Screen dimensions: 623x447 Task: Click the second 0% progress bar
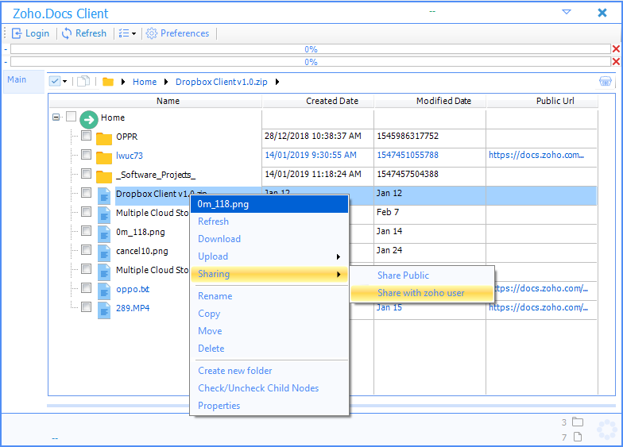[310, 62]
